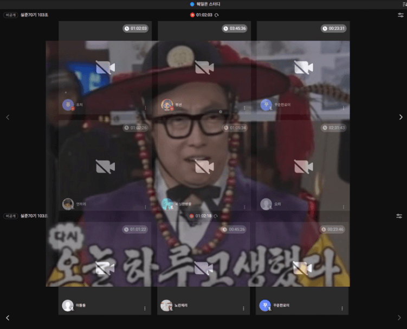Image resolution: width=407 pixels, height=329 pixels.
Task: Click the lower room timer 01:02:18
Action: [x=204, y=216]
